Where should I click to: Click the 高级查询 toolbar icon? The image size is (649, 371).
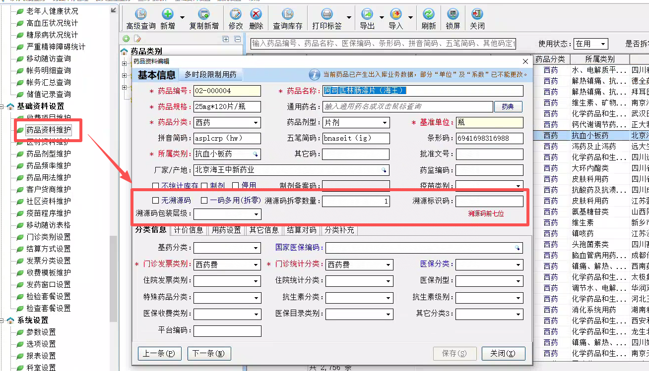[x=141, y=15]
